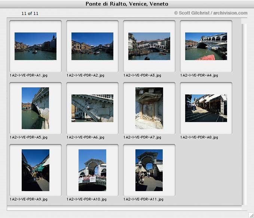The width and height of the screenshot is (254, 218).
Task: Click the filename label 1A2-I-VE-PDR-A3.jpg
Action: [143, 75]
